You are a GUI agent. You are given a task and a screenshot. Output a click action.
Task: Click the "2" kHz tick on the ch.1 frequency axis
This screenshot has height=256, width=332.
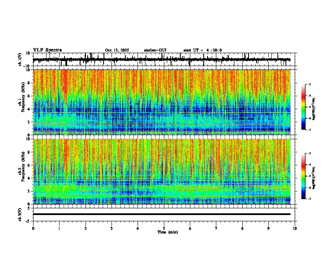click(29, 122)
